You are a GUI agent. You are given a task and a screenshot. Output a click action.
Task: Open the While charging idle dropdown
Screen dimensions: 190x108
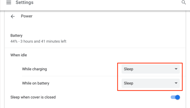(x=151, y=69)
